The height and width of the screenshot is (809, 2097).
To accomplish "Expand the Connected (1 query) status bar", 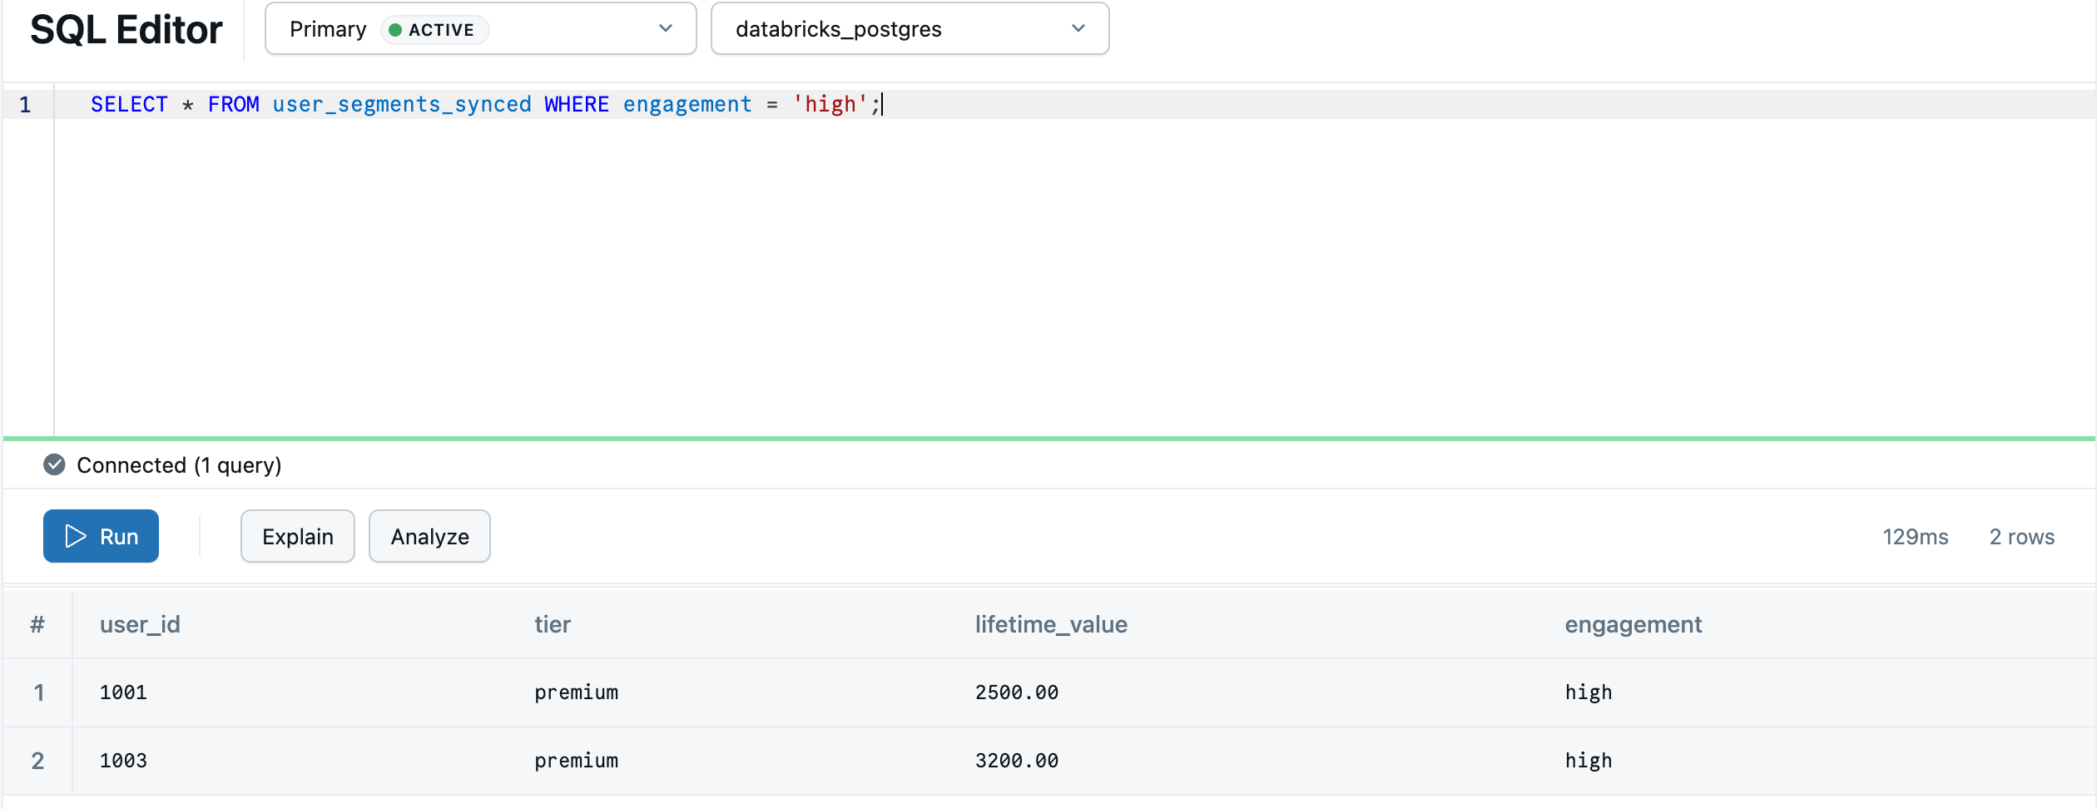I will point(179,464).
